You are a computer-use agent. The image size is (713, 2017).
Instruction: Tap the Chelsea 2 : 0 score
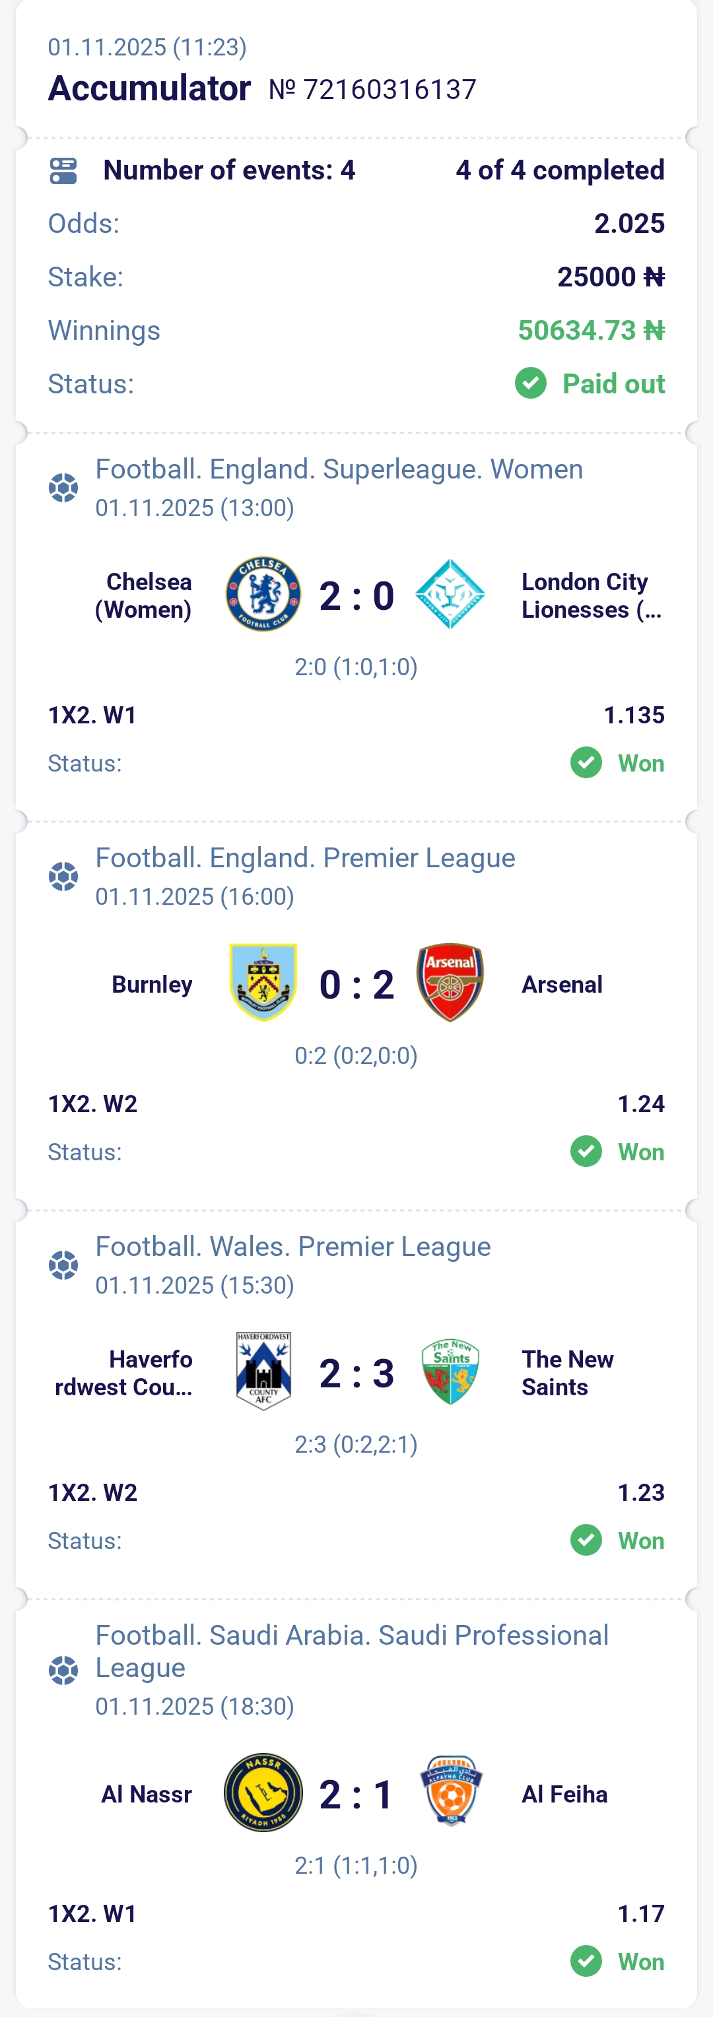pos(356,596)
